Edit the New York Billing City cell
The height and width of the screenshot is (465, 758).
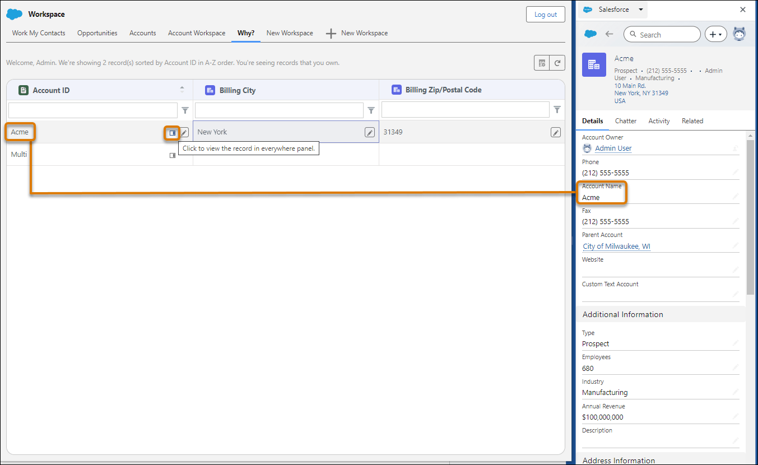click(x=370, y=132)
